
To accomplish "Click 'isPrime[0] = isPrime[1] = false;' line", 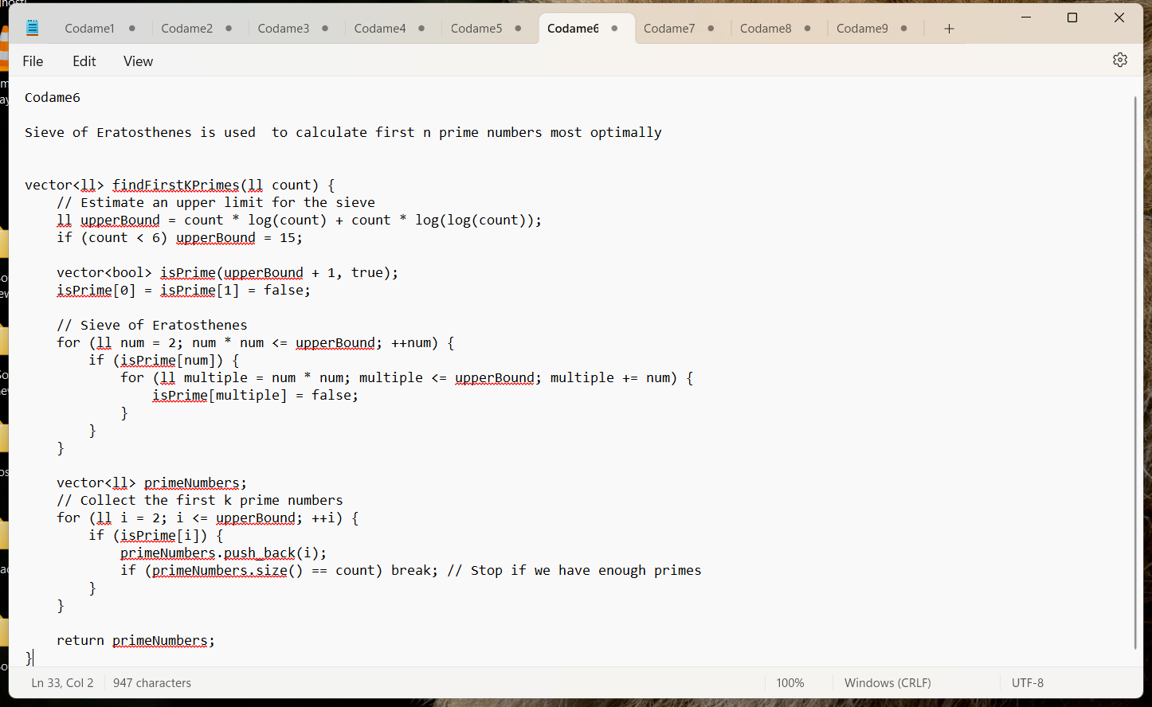I will tap(184, 291).
